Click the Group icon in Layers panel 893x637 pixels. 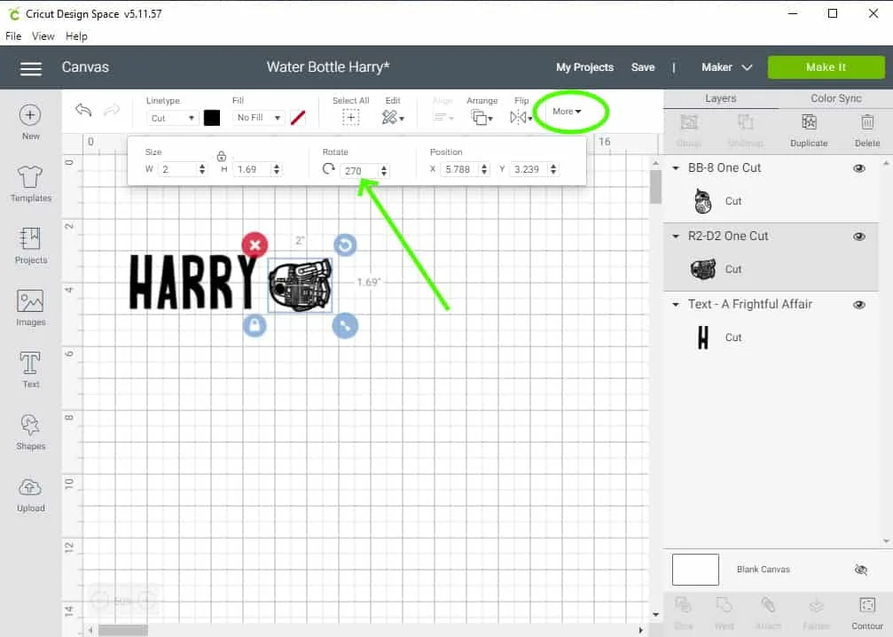tap(688, 121)
